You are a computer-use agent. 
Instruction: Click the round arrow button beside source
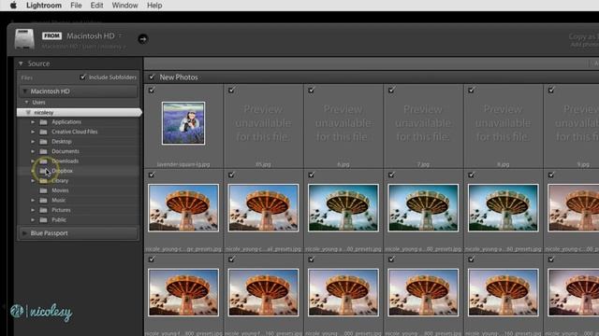coord(143,39)
